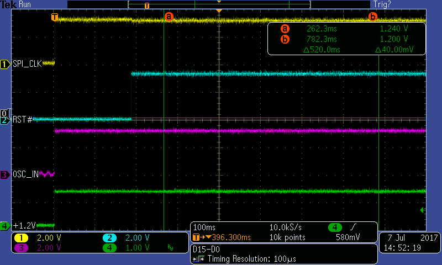Click the channel 2 cyan badge in scale readout
Image resolution: width=442 pixels, height=265 pixels.
click(109, 238)
